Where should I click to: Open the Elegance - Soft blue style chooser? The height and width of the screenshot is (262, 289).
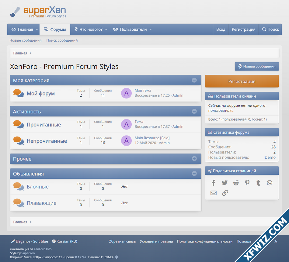point(30,241)
